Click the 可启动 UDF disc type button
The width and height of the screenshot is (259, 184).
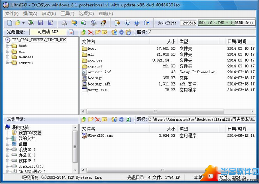(x=48, y=32)
